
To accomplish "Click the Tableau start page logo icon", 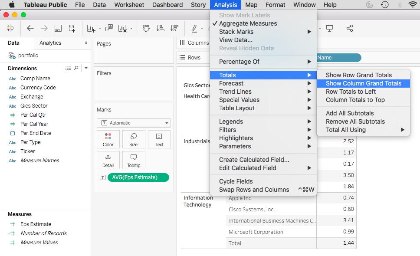I will click(10, 28).
